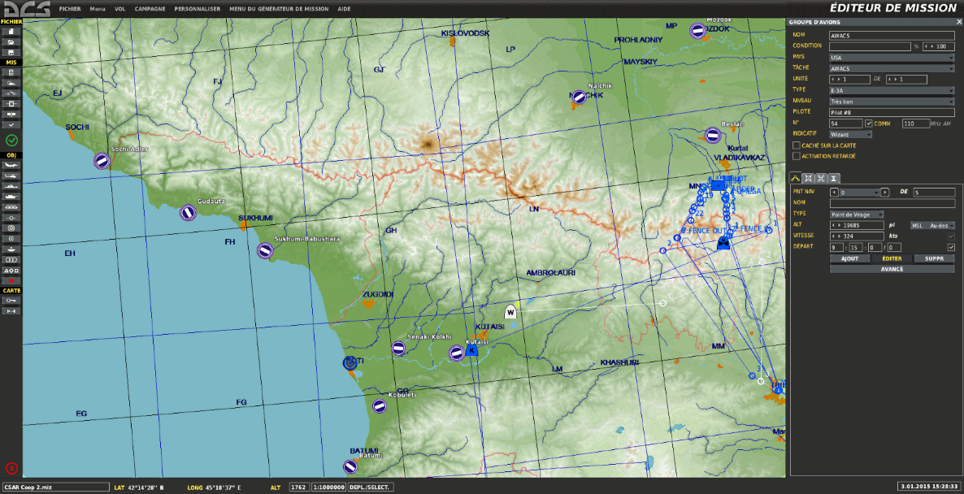
Task: Click the green checkmark fly mission icon
Action: [x=11, y=141]
